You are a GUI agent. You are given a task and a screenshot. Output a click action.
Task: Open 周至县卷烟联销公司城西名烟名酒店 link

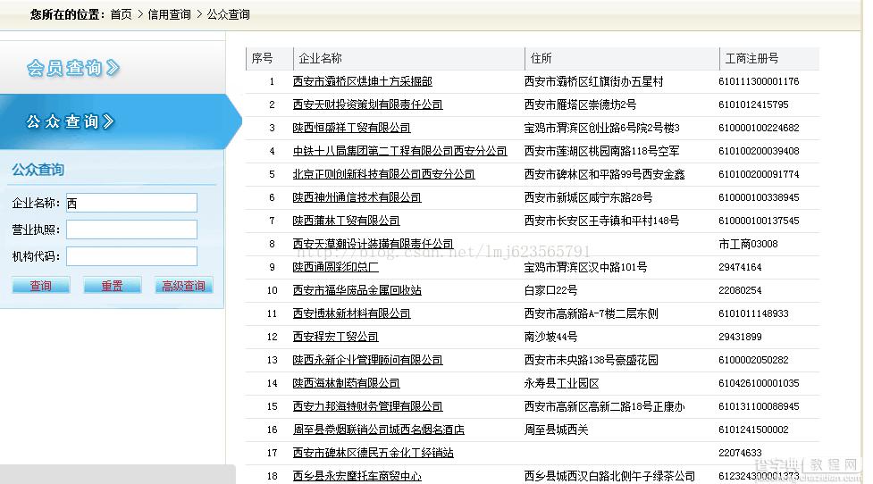[379, 430]
